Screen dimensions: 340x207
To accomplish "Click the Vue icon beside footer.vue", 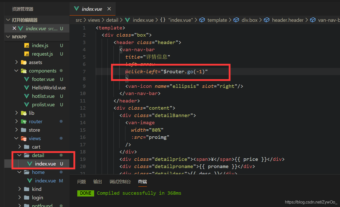I will (x=27, y=79).
